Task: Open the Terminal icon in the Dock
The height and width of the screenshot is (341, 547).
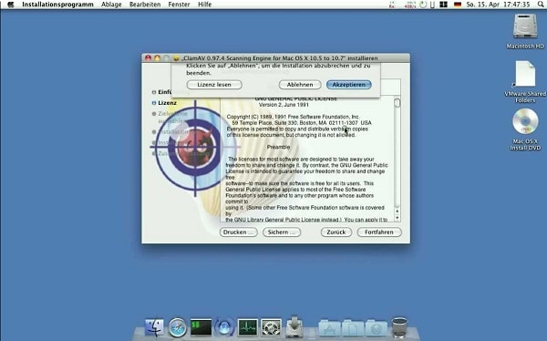Action: click(x=201, y=327)
